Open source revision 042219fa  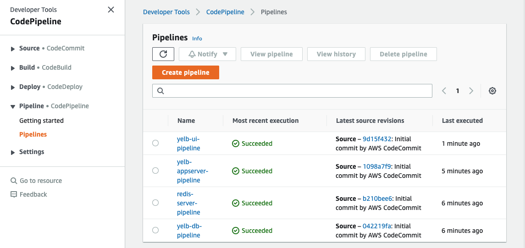point(377,226)
